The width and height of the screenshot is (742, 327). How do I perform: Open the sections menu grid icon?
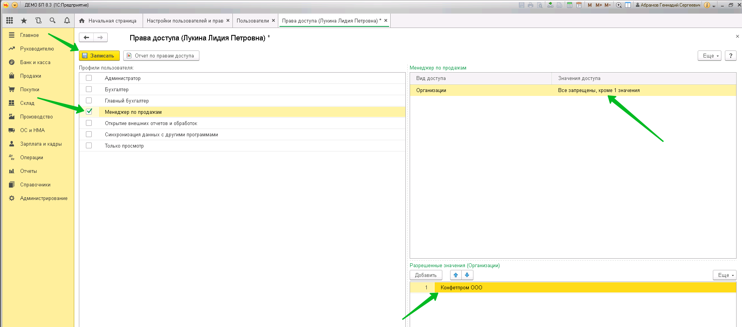(x=10, y=21)
